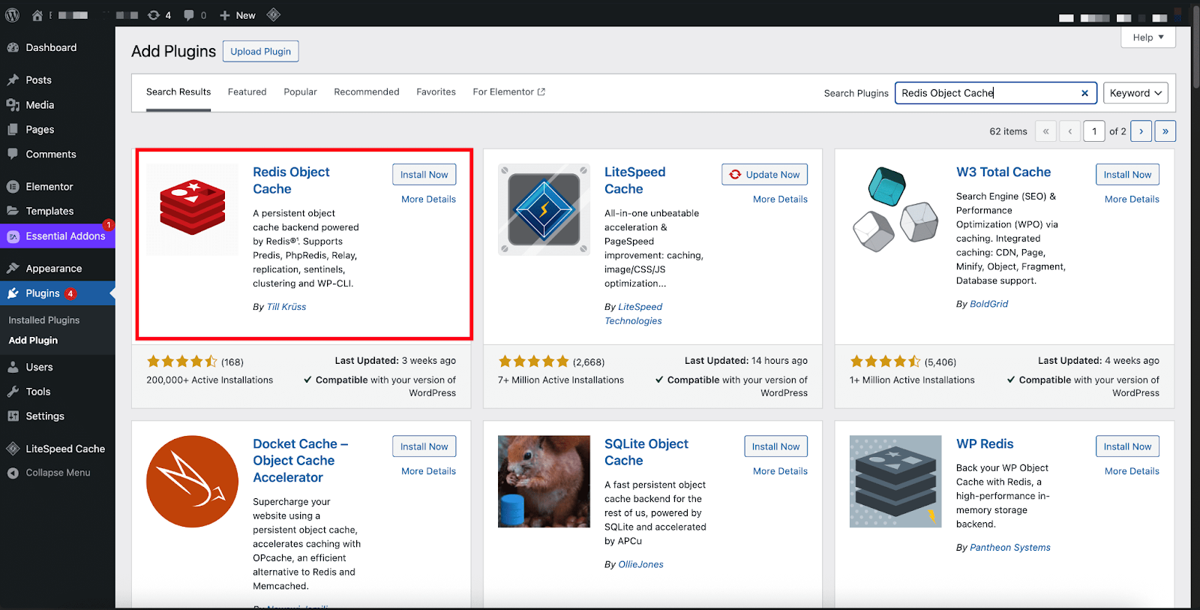This screenshot has width=1200, height=610.
Task: Open OllieJones author link
Action: 640,565
